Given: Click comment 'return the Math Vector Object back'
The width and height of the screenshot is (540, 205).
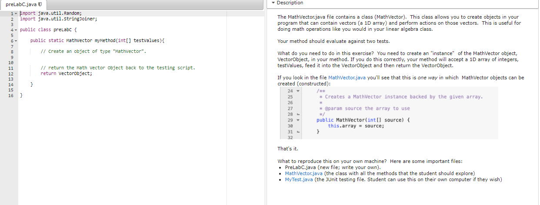Looking at the screenshot, I should tap(117, 68).
